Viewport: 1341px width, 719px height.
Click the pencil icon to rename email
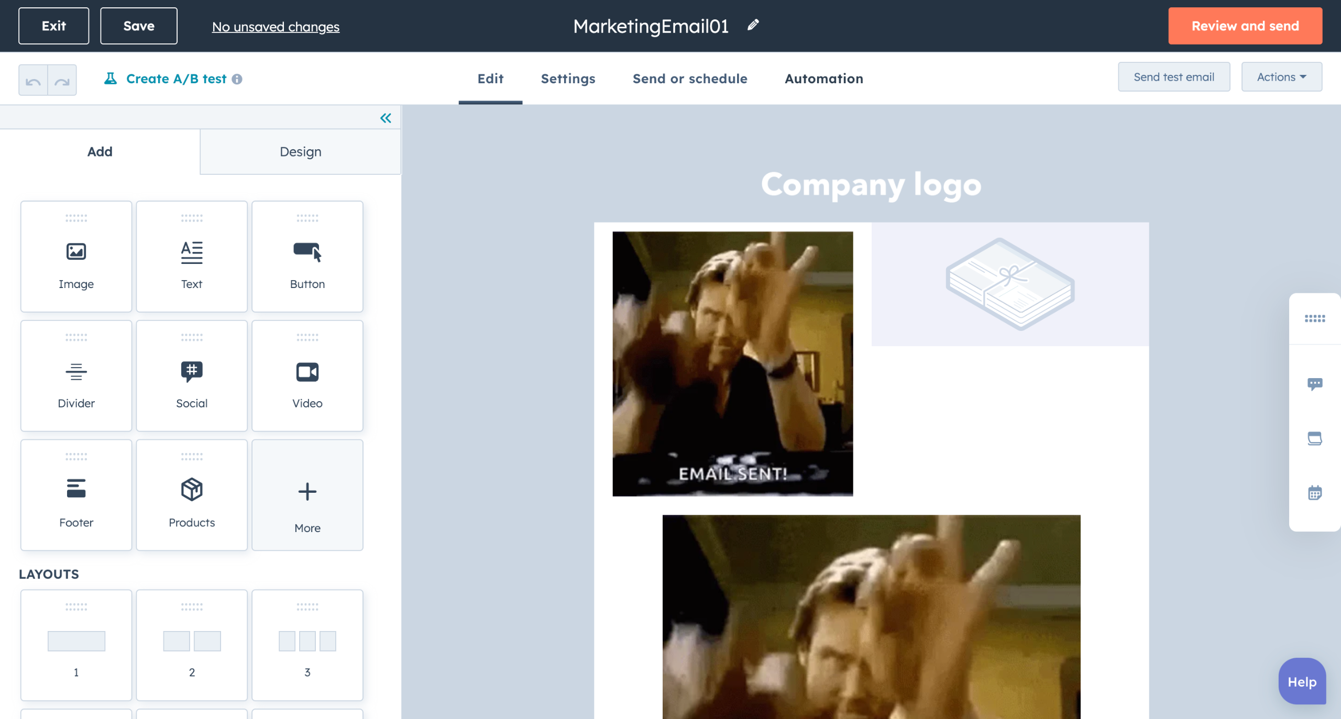(x=753, y=25)
